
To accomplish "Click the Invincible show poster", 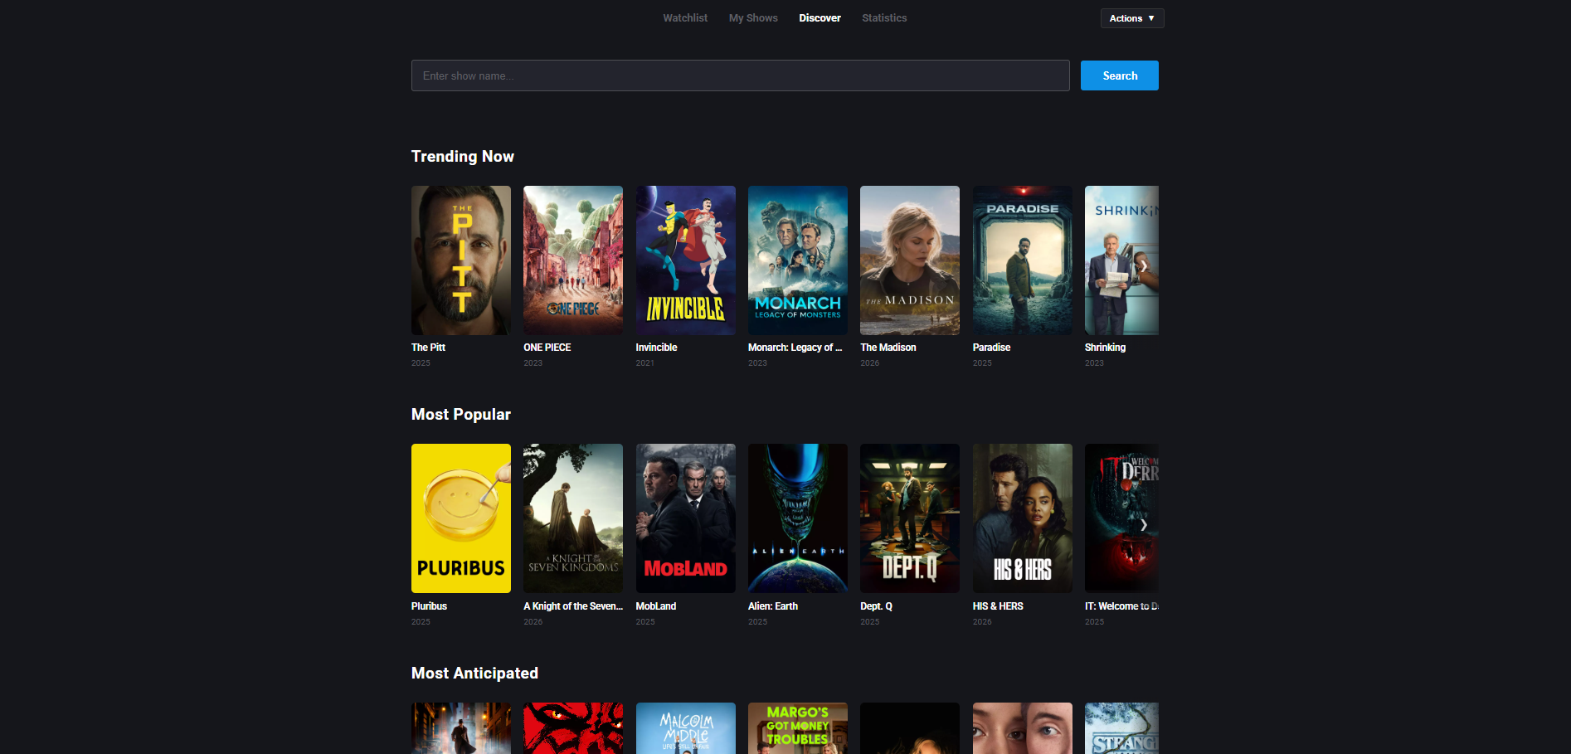I will tap(685, 260).
